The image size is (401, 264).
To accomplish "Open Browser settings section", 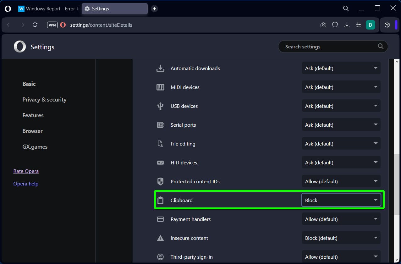I will coord(32,131).
